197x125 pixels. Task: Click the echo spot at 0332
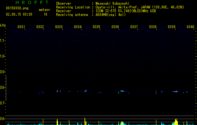tap(43, 92)
